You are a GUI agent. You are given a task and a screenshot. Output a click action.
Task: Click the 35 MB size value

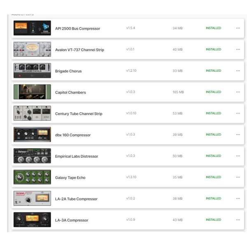pyautogui.click(x=177, y=177)
